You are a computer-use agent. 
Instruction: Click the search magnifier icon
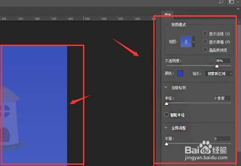[221, 2]
